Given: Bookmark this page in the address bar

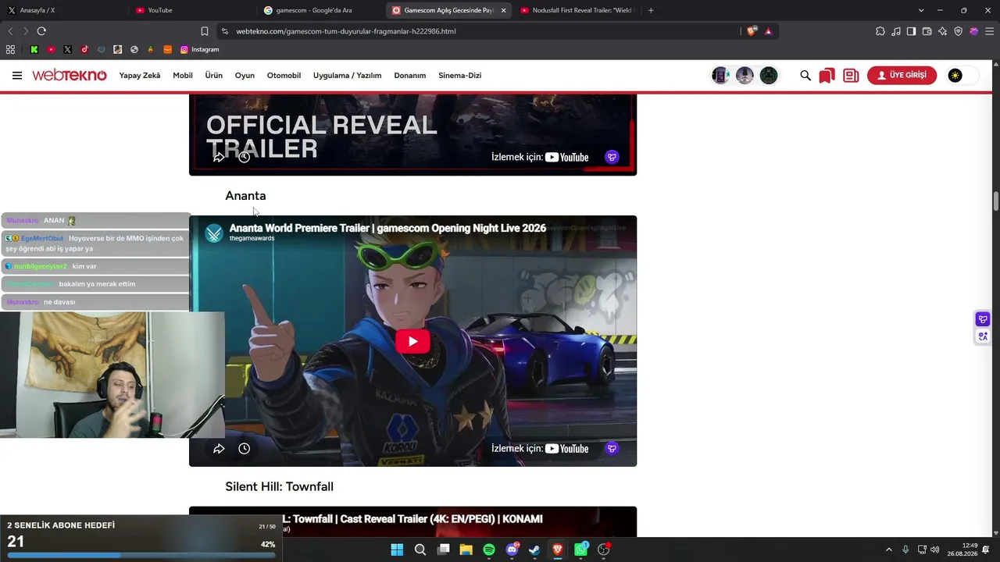Looking at the screenshot, I should [205, 31].
